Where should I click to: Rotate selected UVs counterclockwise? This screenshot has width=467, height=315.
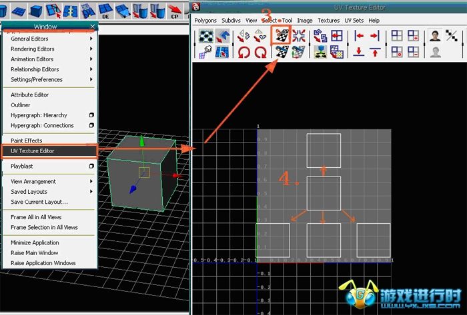coord(244,52)
